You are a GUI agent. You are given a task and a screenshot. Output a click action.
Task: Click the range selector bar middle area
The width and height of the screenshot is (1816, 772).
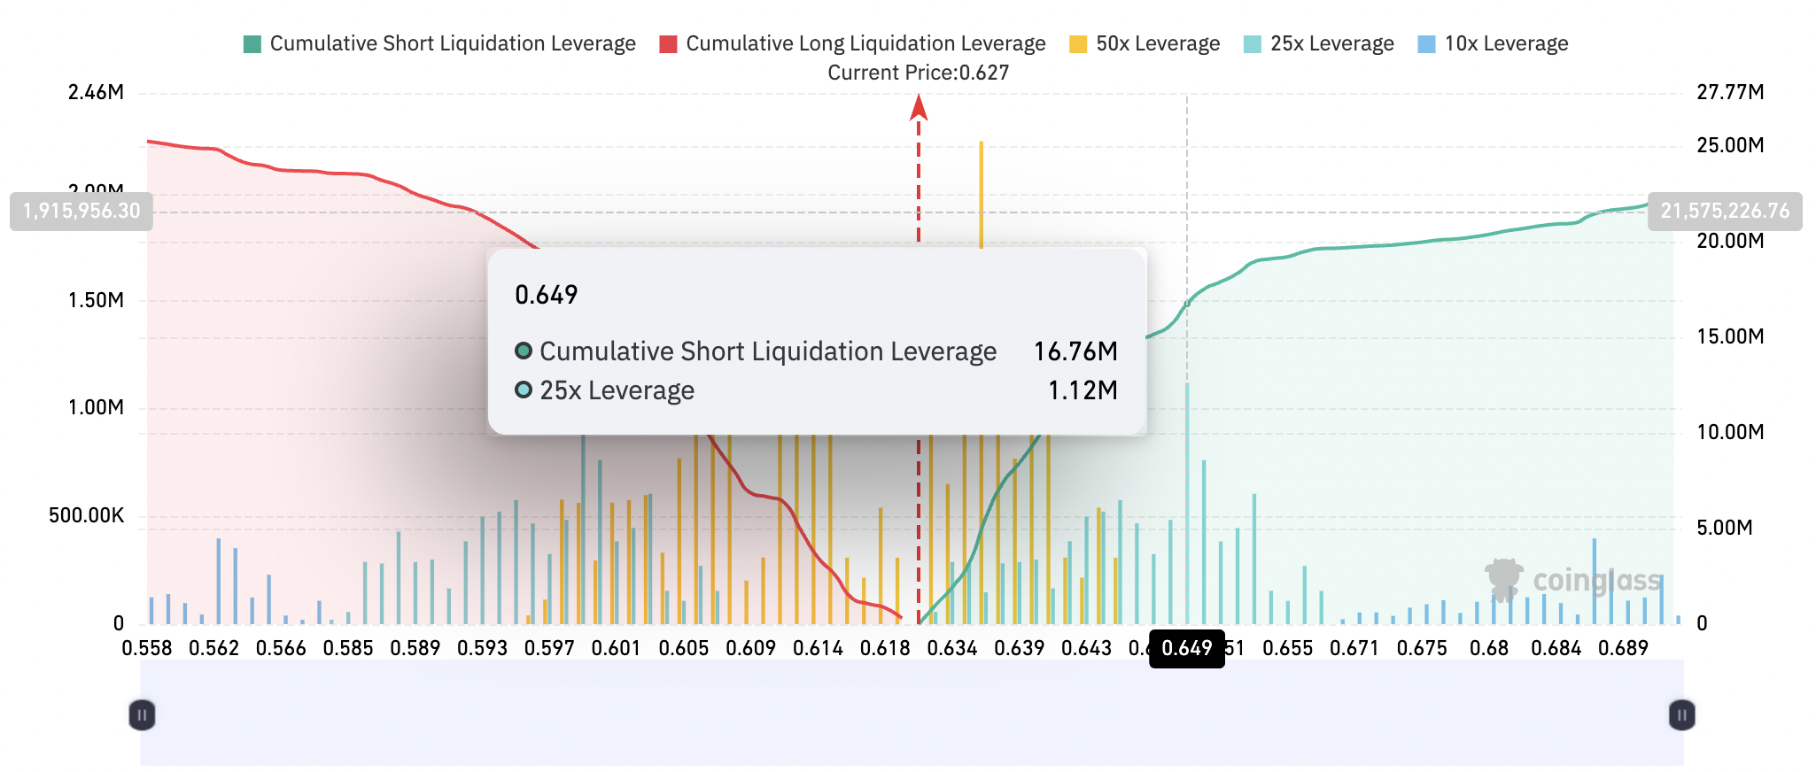click(x=912, y=714)
